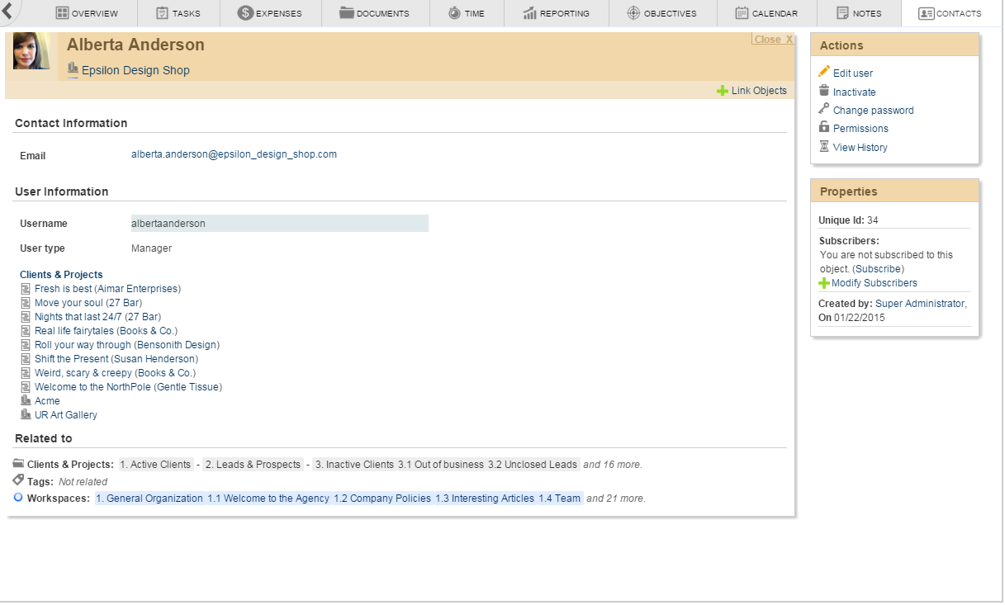Screen dimensions: 1005x605
Task: Click the key icon for Change password
Action: [823, 110]
